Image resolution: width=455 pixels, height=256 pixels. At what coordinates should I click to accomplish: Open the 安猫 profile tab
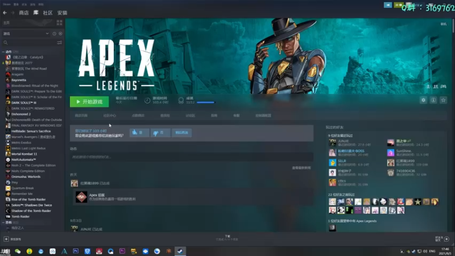[62, 13]
